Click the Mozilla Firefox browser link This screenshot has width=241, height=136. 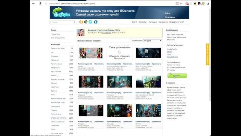(172, 49)
